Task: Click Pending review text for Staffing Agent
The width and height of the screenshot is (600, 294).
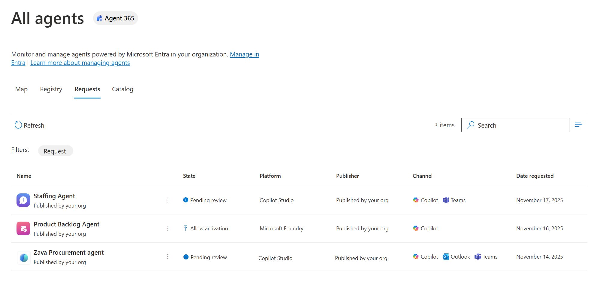Action: [208, 200]
